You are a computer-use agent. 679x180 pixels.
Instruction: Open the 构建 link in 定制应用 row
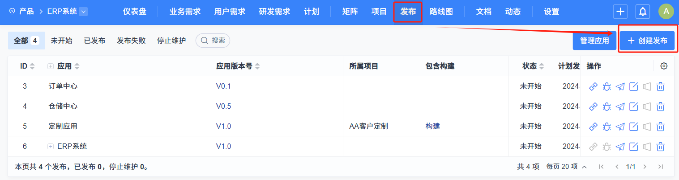coord(433,126)
